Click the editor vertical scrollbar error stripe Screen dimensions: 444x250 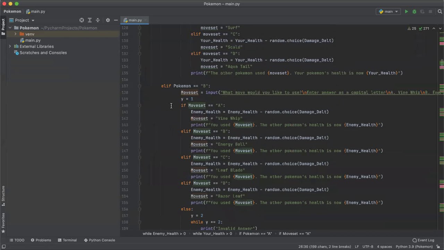442,127
